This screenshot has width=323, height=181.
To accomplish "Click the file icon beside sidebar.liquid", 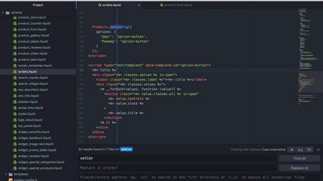I will (x=15, y=102).
